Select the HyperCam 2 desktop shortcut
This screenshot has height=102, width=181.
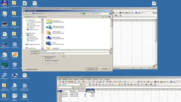(5, 25)
